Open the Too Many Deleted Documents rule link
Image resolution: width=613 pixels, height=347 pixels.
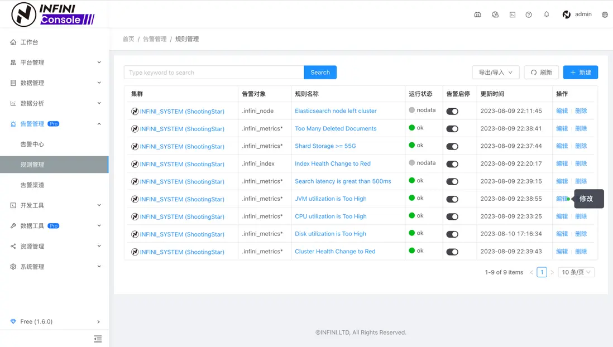pos(336,128)
